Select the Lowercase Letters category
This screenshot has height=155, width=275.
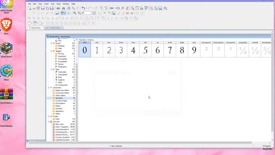(62, 93)
